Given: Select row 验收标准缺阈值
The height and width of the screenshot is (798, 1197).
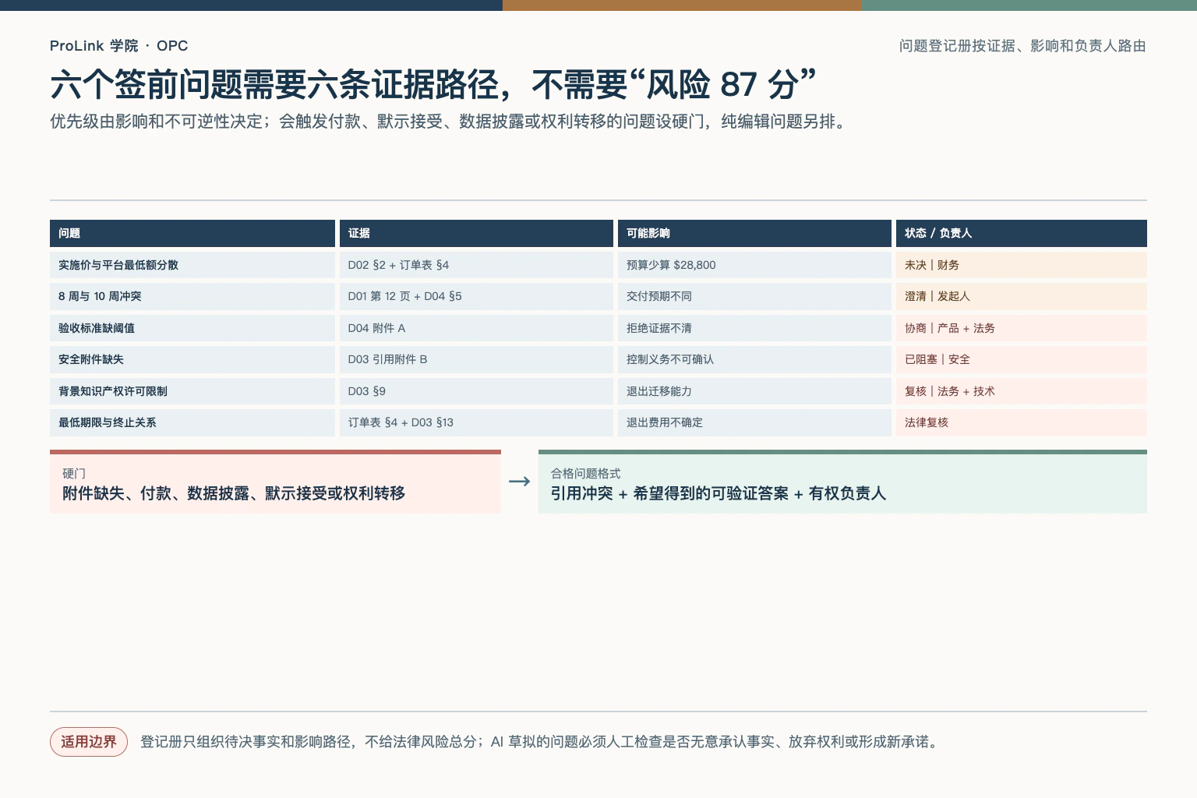Looking at the screenshot, I should pos(598,328).
